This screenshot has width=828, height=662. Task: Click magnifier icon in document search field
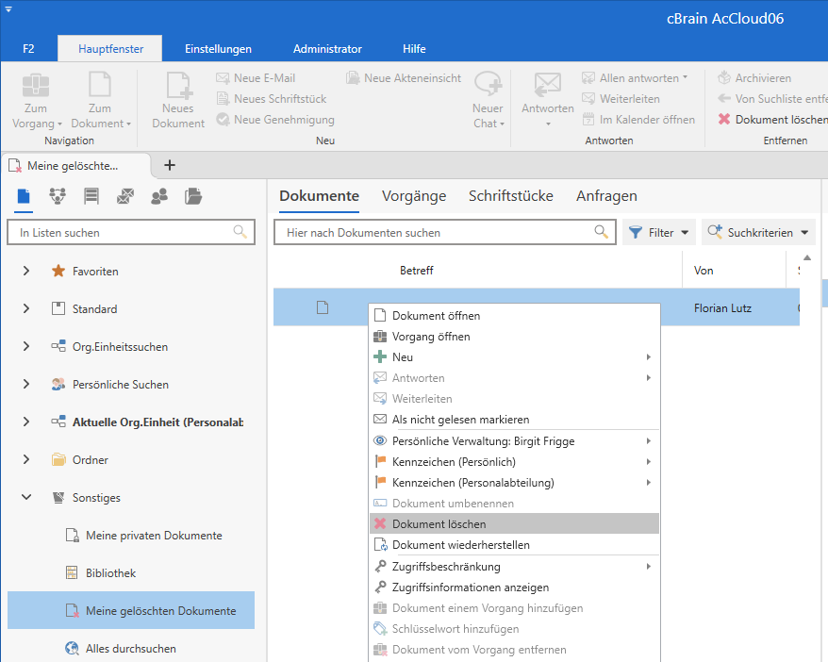(x=601, y=232)
